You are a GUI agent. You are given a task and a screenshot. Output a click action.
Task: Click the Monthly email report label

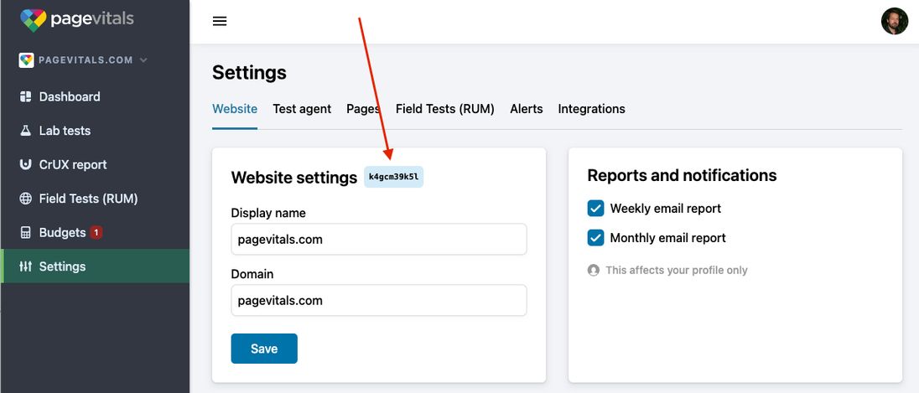[667, 238]
